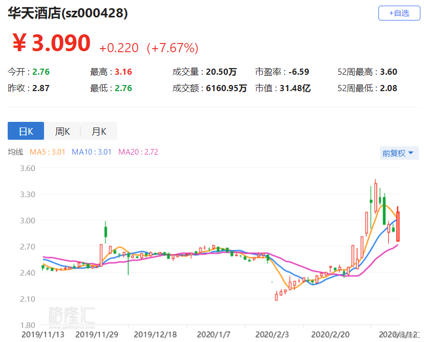Click the 昨收 value 2.87
Screen dimensions: 424x342
[41, 88]
